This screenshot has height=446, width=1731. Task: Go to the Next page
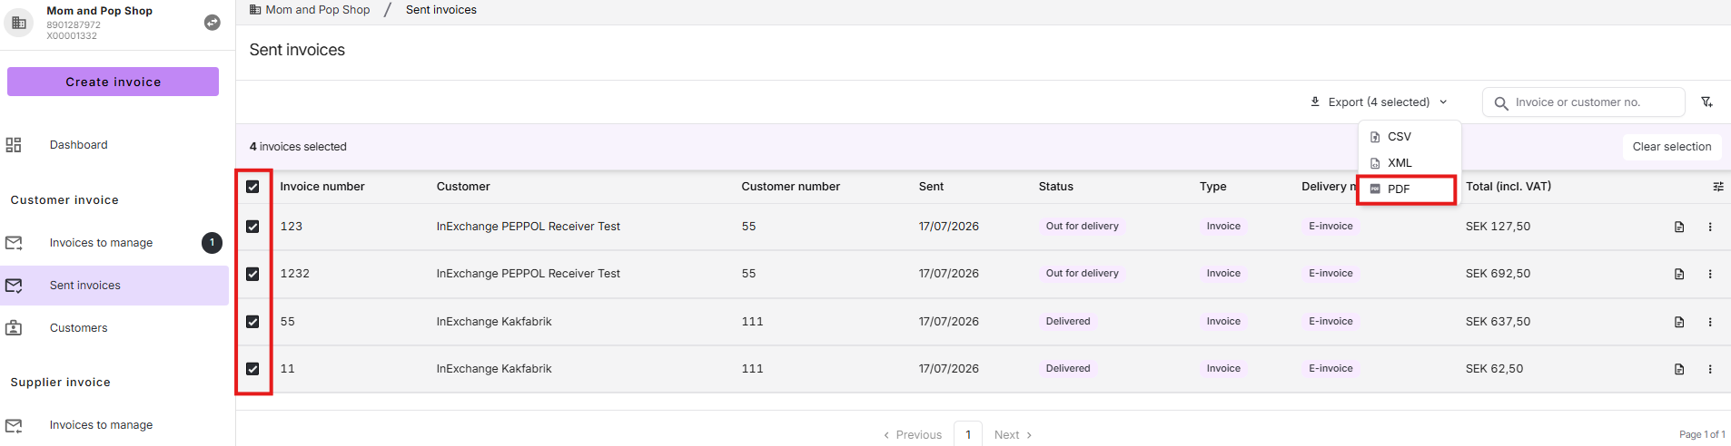tap(1013, 435)
